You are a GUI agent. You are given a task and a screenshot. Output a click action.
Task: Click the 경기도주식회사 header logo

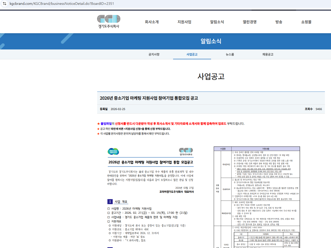109,22
